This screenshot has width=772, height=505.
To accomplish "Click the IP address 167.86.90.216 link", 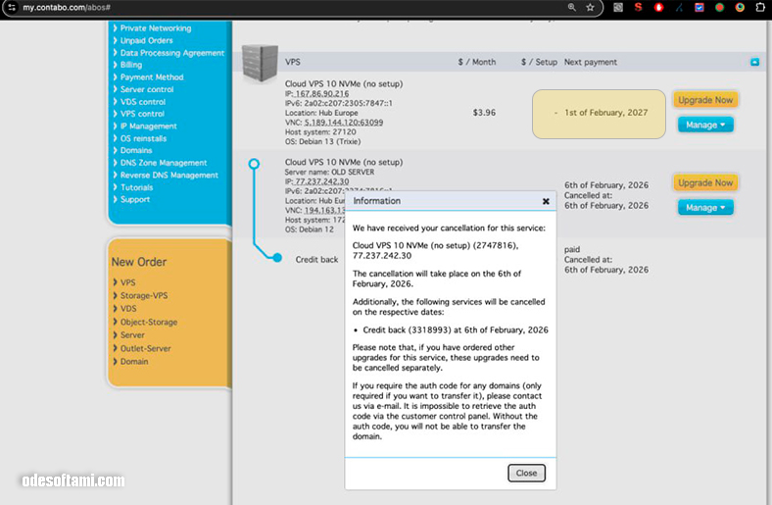I will (322, 93).
